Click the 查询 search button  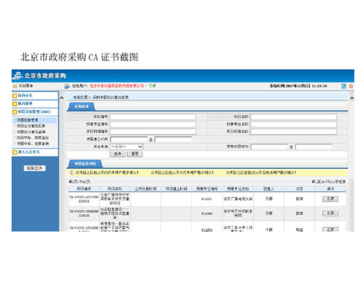(x=118, y=154)
